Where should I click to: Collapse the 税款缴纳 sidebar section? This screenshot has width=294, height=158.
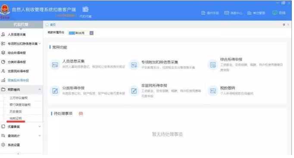pos(40,90)
